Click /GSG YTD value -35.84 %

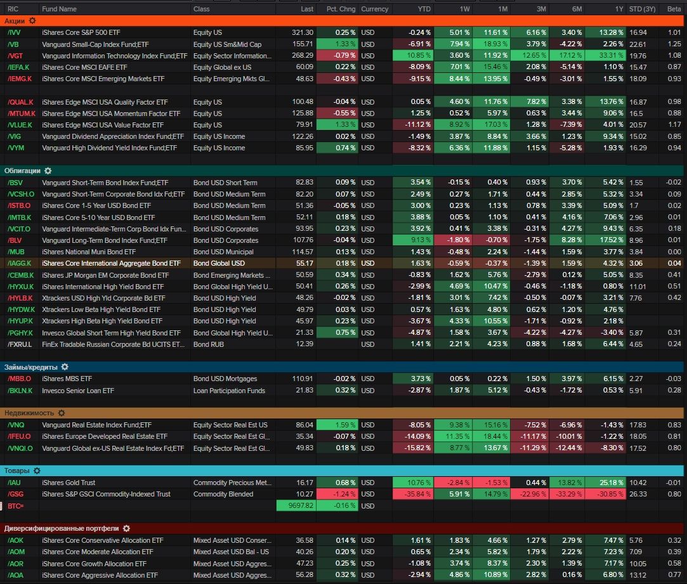click(x=413, y=494)
